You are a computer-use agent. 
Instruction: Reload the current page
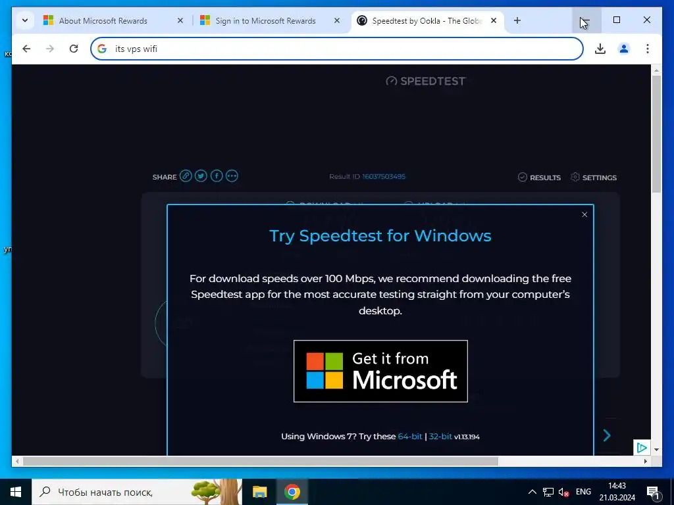pos(74,49)
